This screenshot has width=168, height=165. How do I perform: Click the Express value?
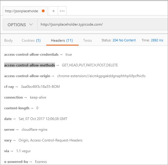click(41, 162)
